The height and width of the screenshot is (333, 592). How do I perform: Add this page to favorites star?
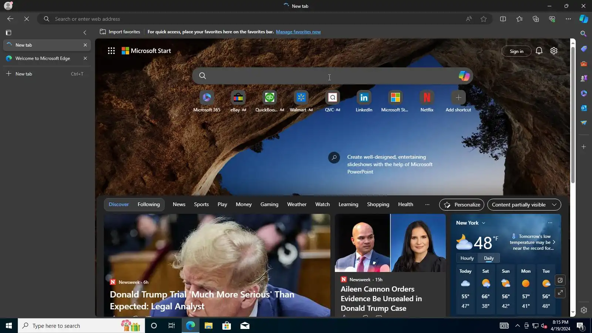pos(484,19)
